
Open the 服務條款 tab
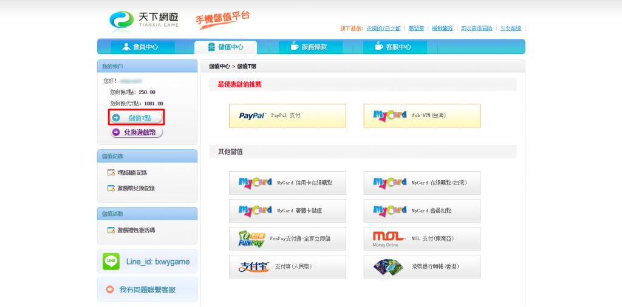[310, 47]
